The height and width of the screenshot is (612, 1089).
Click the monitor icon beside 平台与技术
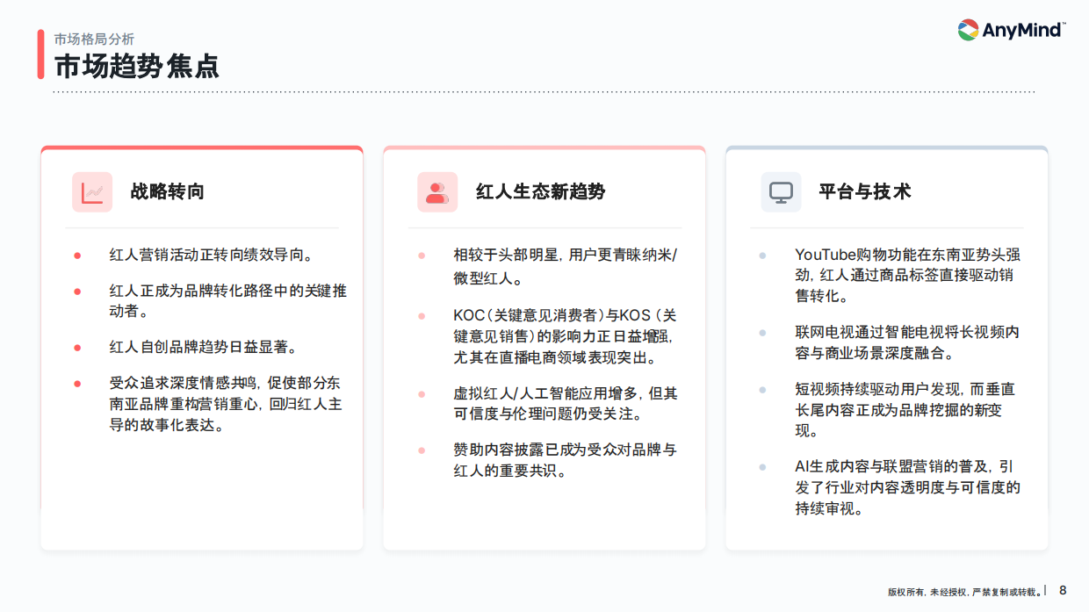point(781,192)
